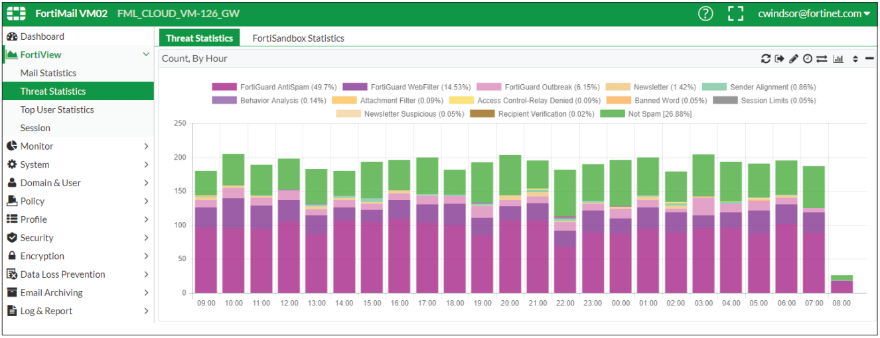Click the Recipient Verification brown swatch
This screenshot has width=880, height=338.
(x=482, y=114)
